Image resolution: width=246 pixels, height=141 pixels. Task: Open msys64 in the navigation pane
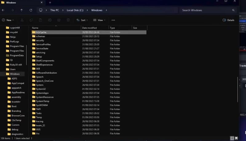[x=12, y=32]
